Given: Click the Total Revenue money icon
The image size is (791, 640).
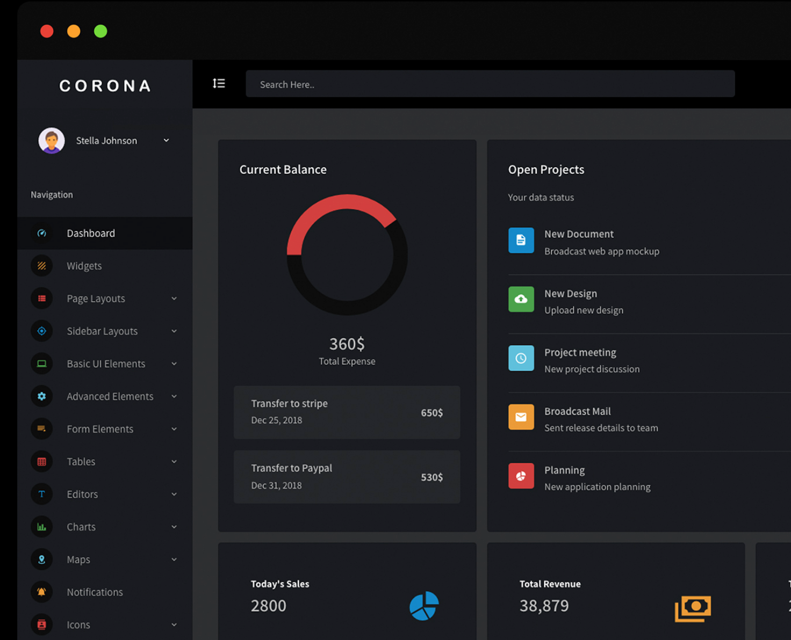Looking at the screenshot, I should pos(693,608).
